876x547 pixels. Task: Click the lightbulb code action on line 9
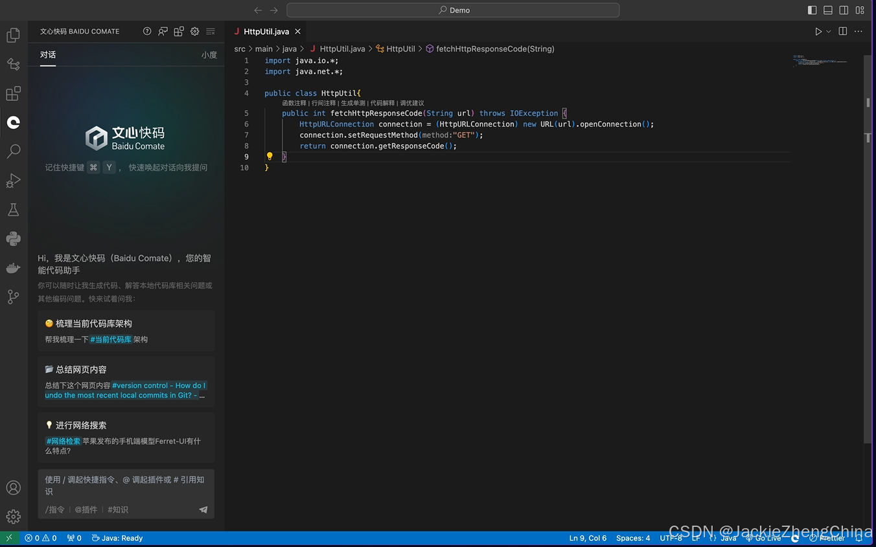(x=270, y=156)
